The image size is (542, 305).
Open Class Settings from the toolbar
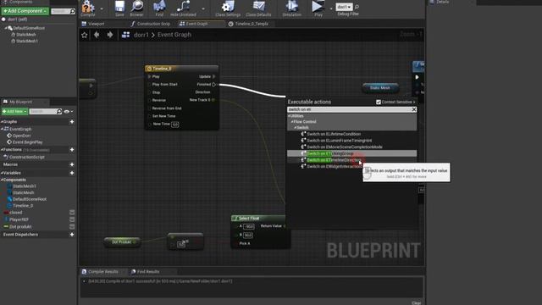coord(228,7)
